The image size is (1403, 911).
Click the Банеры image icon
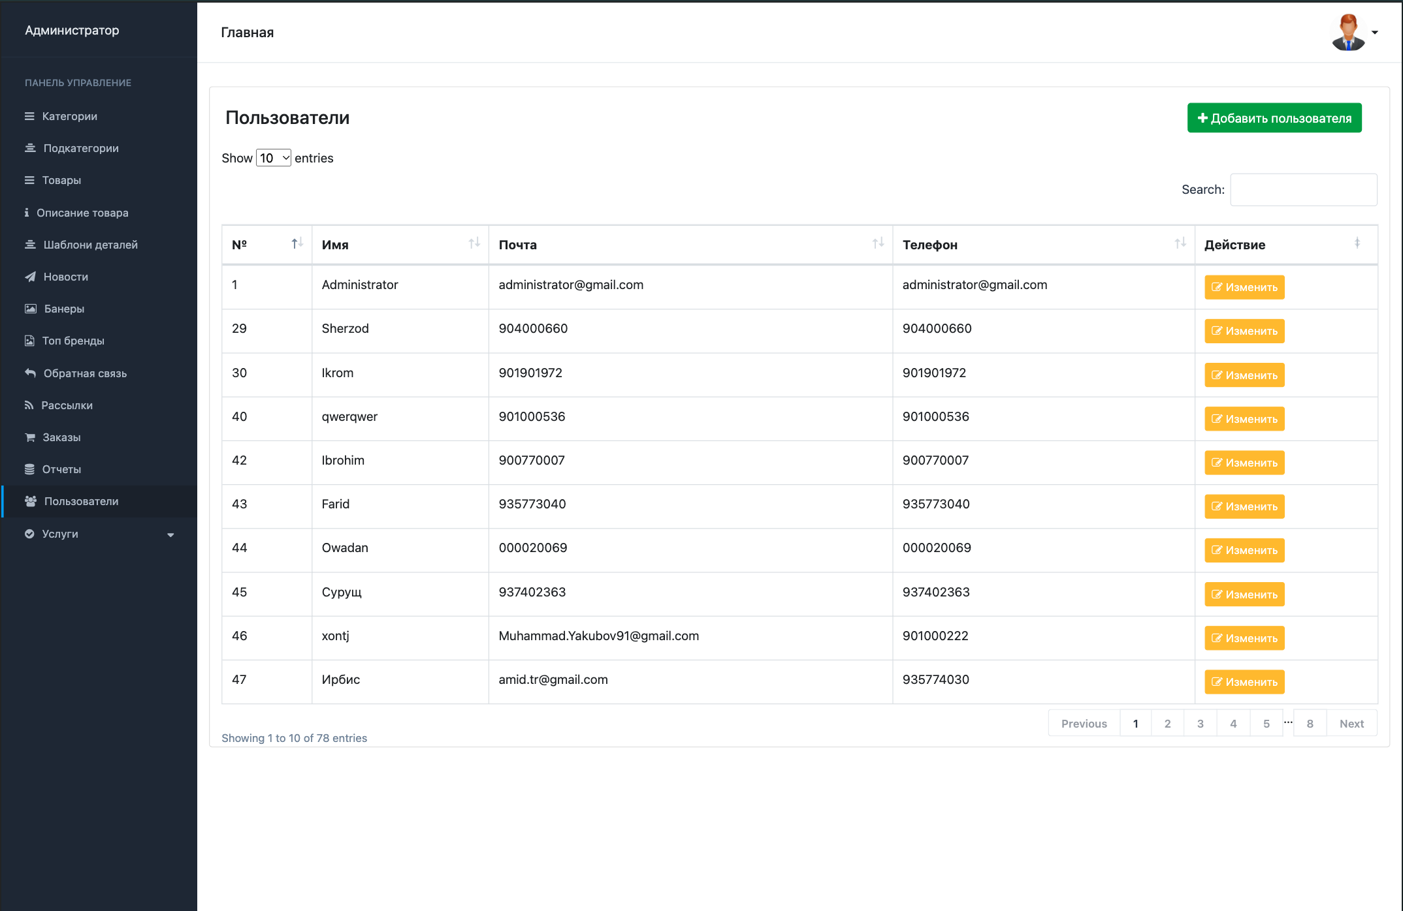31,309
